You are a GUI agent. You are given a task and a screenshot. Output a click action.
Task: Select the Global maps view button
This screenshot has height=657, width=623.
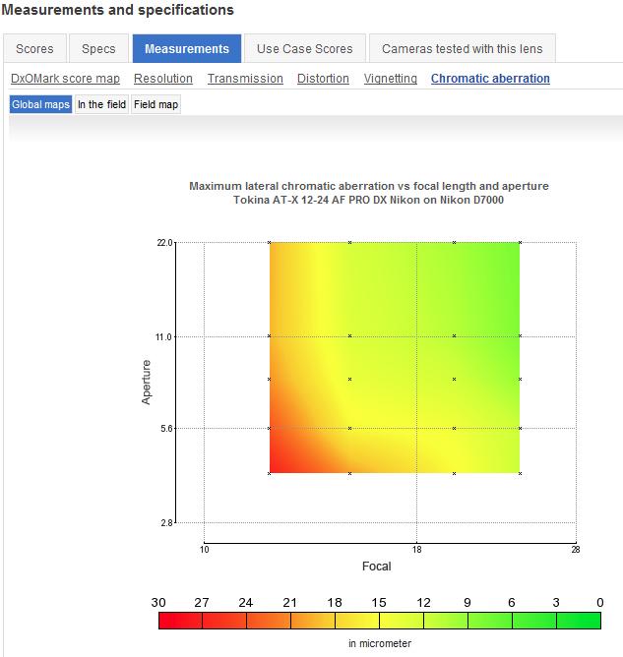pyautogui.click(x=40, y=104)
